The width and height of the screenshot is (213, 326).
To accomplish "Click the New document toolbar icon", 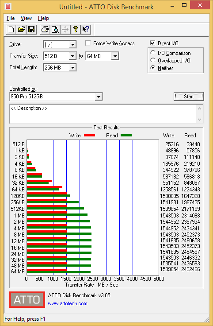I will (11, 29).
